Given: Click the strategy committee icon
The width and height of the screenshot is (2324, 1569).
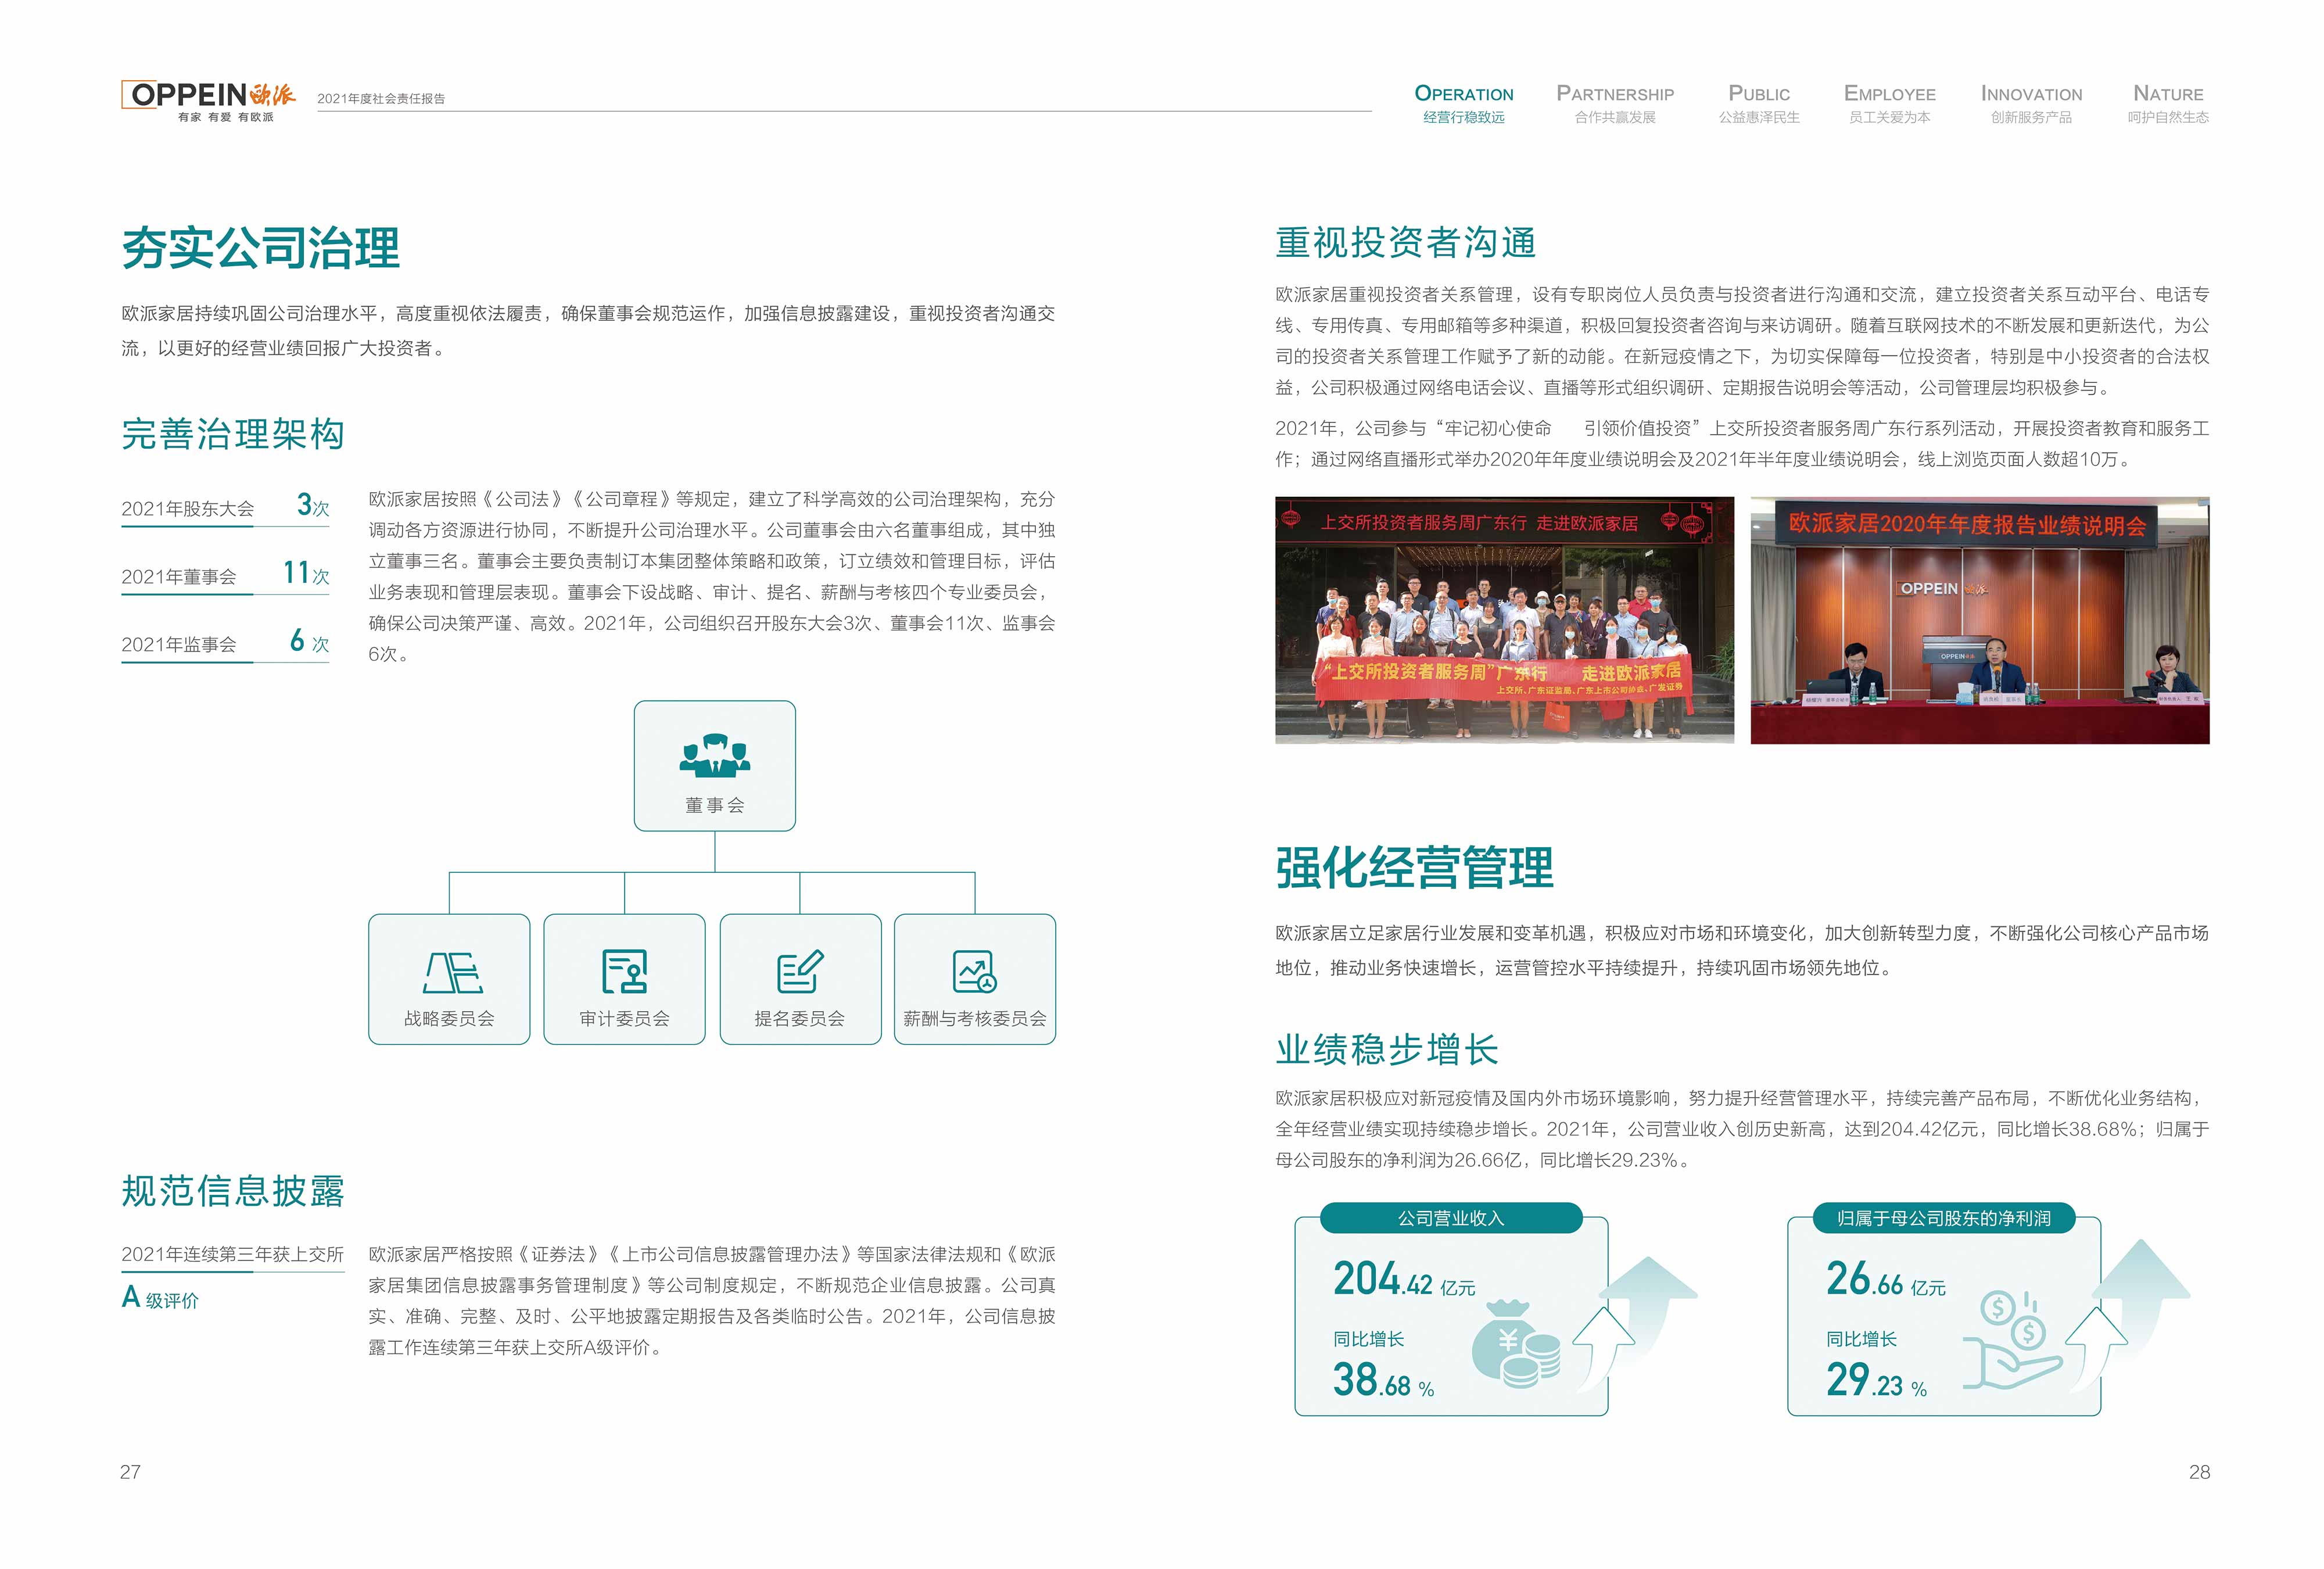Looking at the screenshot, I should [x=452, y=972].
